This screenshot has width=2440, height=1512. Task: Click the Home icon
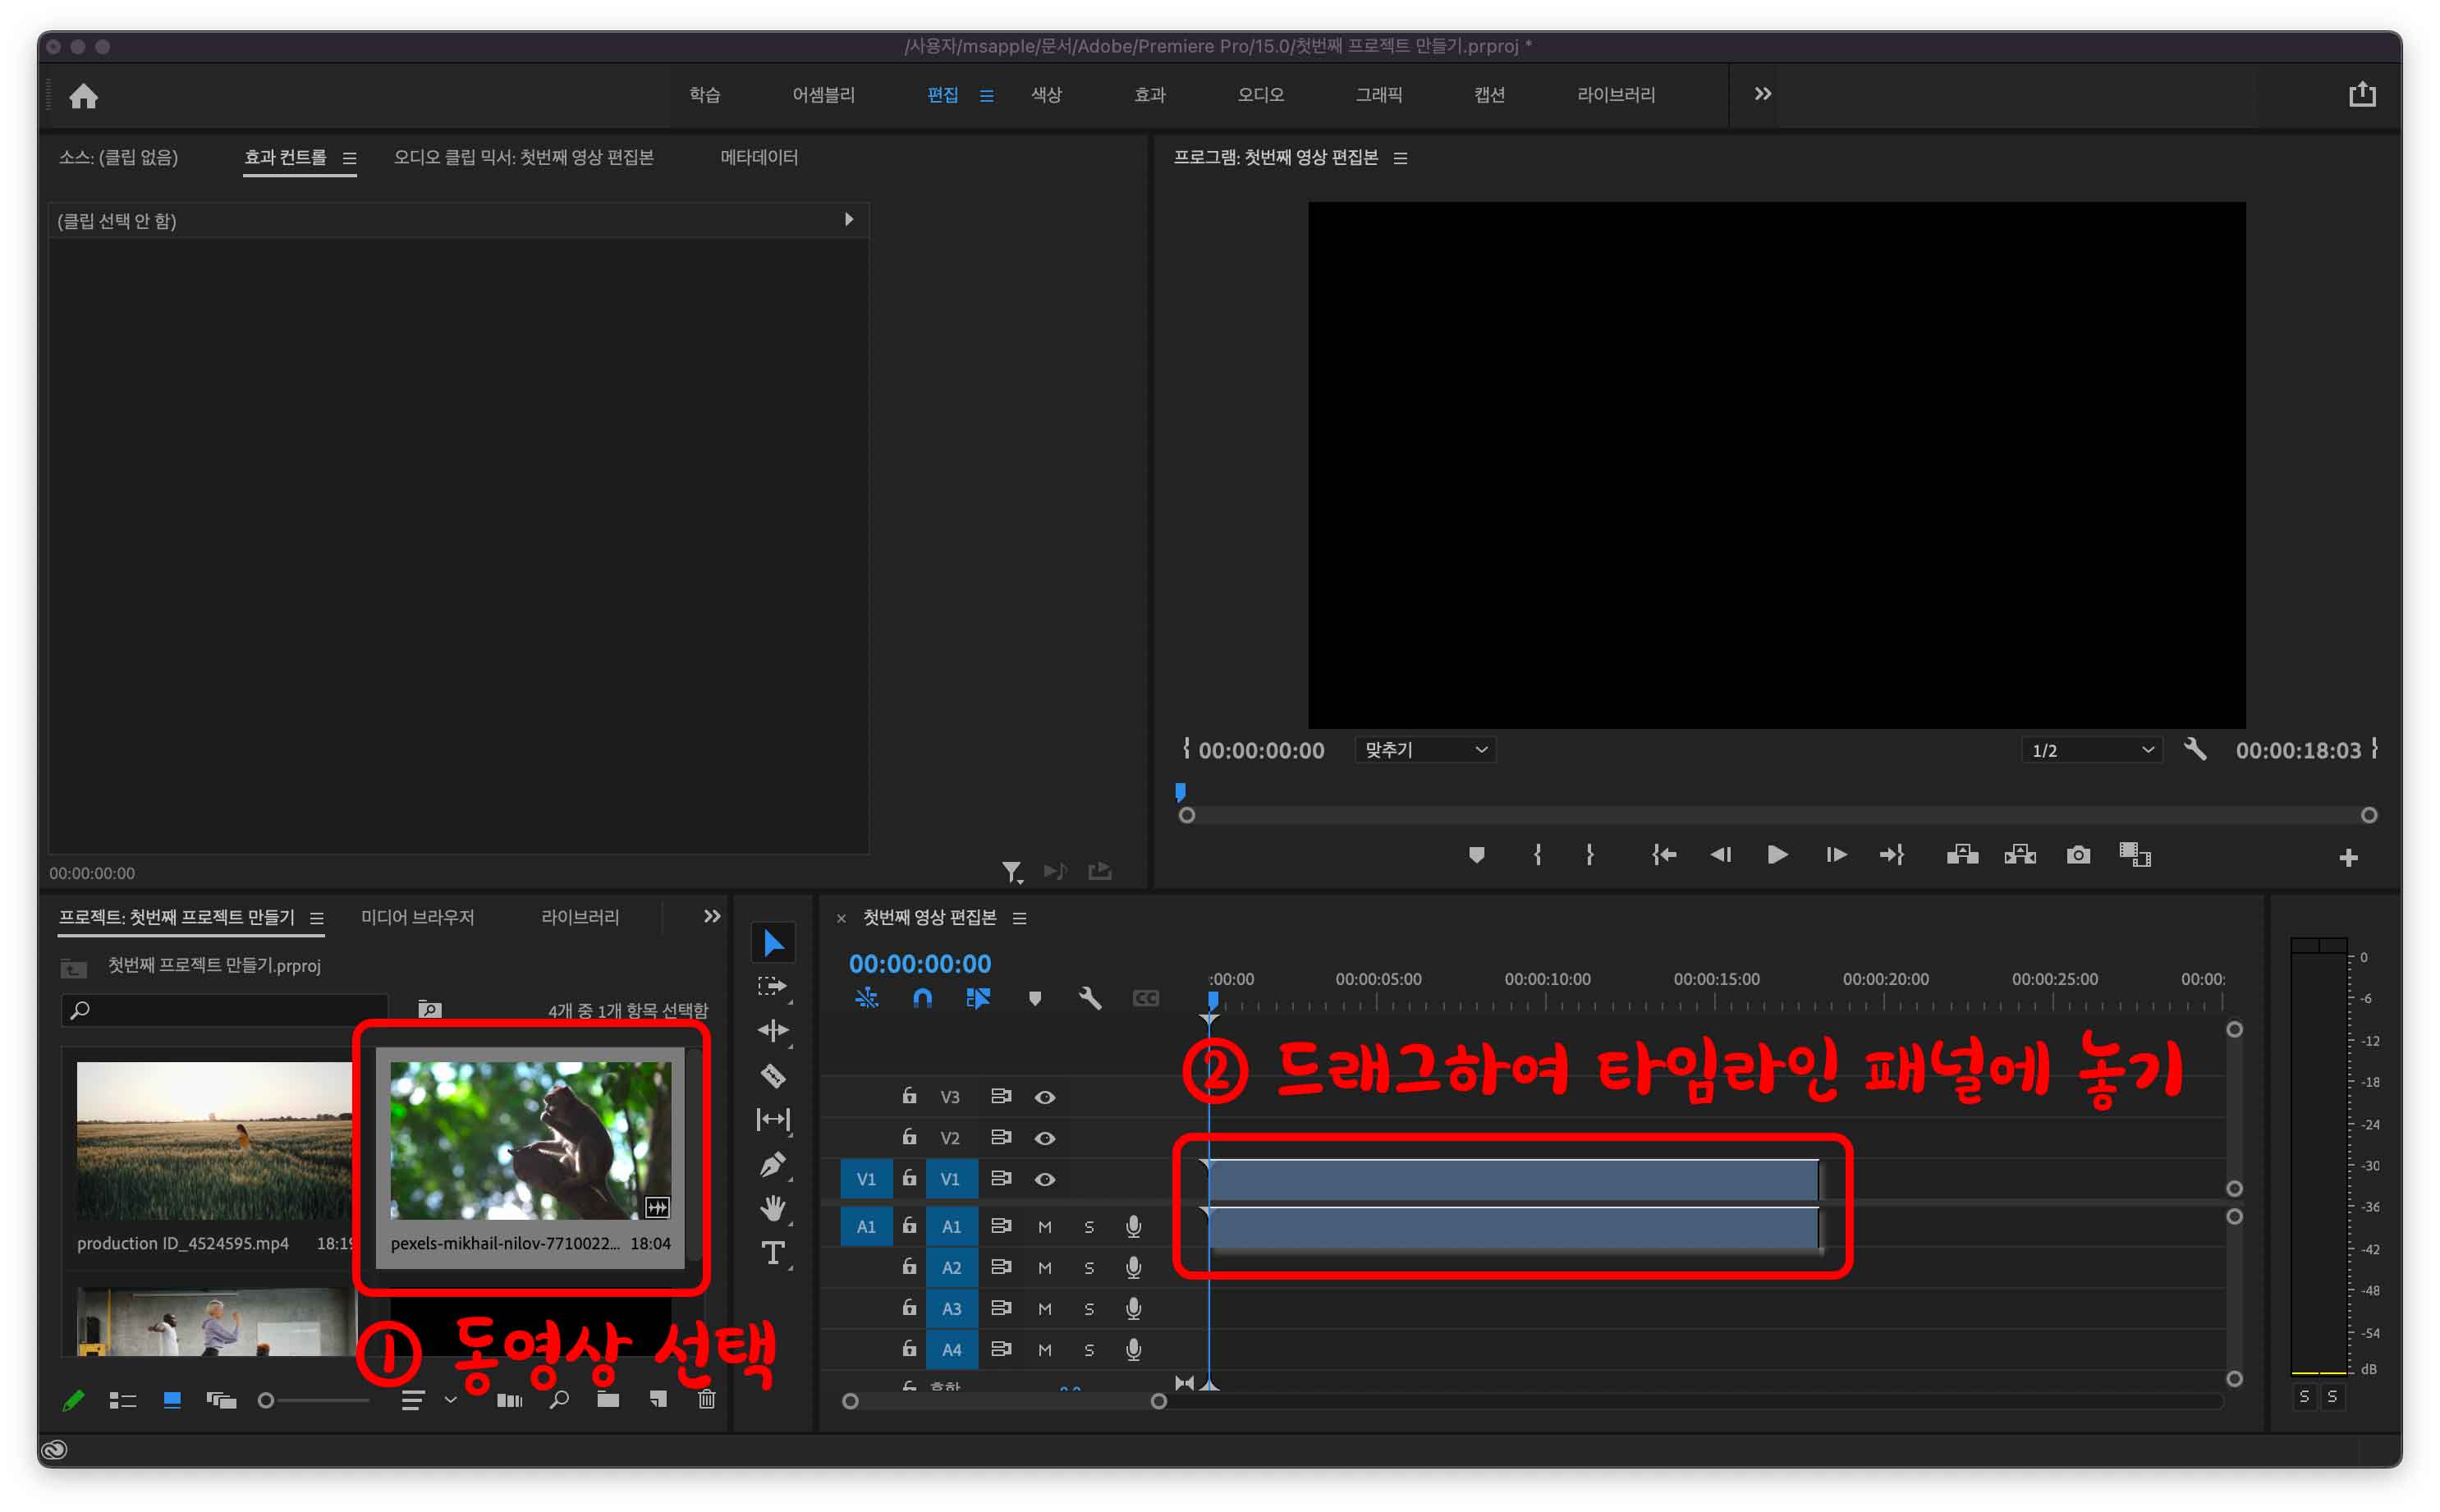coord(84,96)
